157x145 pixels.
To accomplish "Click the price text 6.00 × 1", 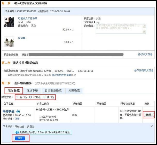I will coord(69,42).
